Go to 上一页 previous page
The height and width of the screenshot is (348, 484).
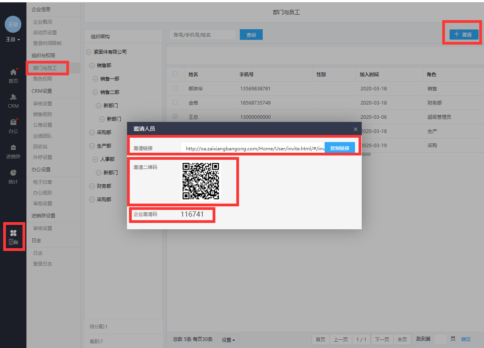click(341, 340)
